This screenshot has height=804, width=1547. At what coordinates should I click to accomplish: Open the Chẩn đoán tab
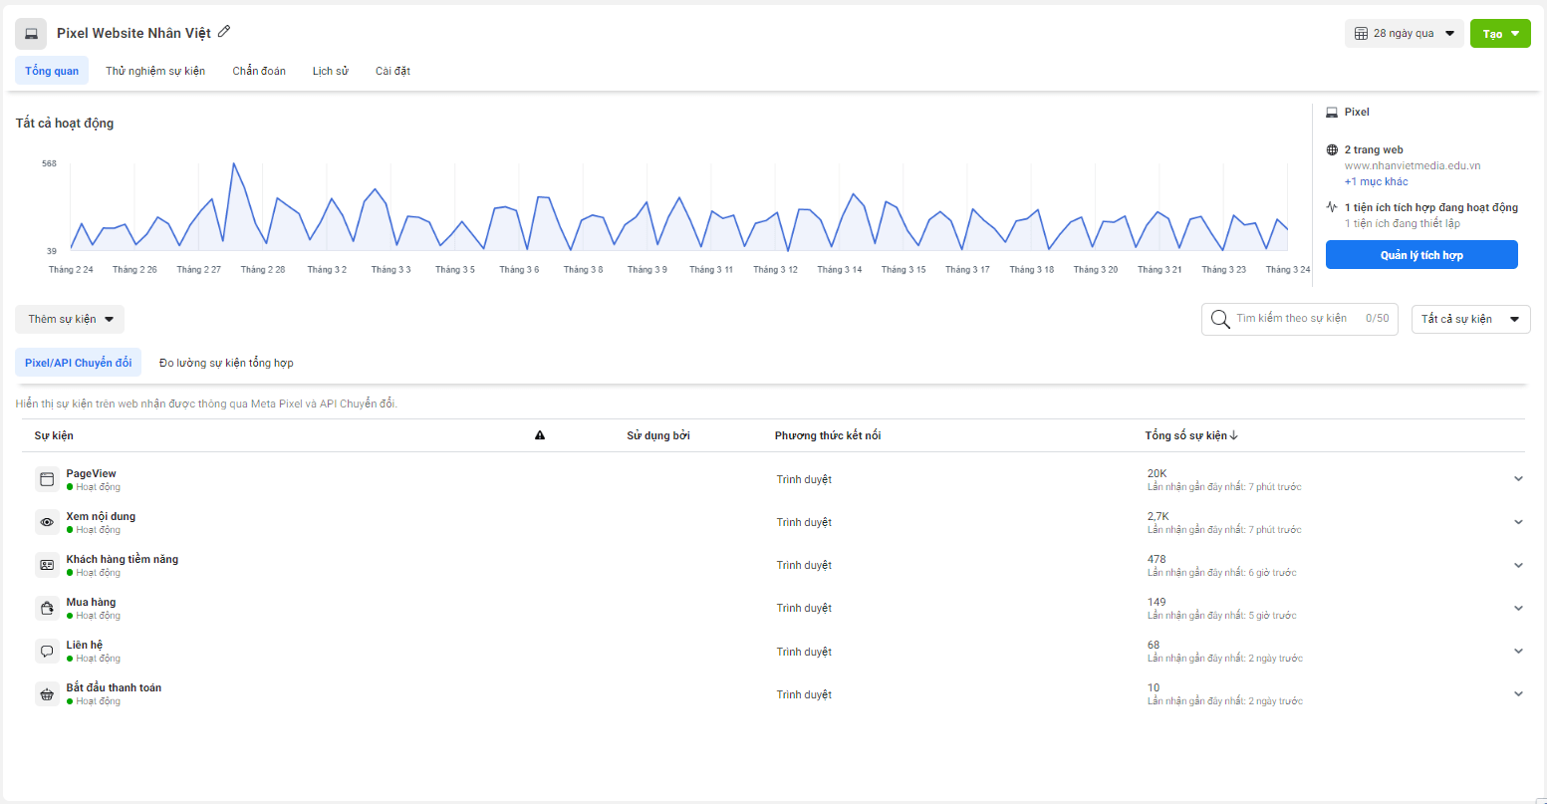[259, 71]
